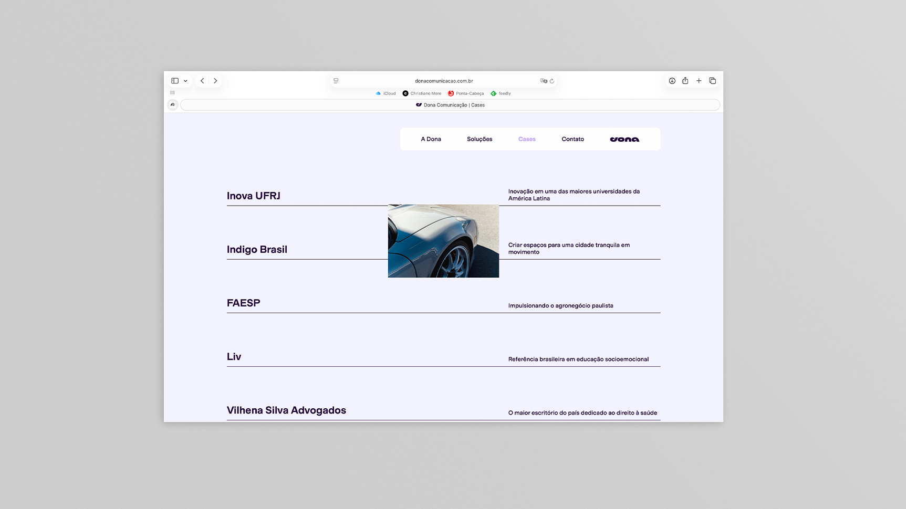Image resolution: width=906 pixels, height=509 pixels.
Task: Open the iCloud bookmark
Action: (x=386, y=93)
